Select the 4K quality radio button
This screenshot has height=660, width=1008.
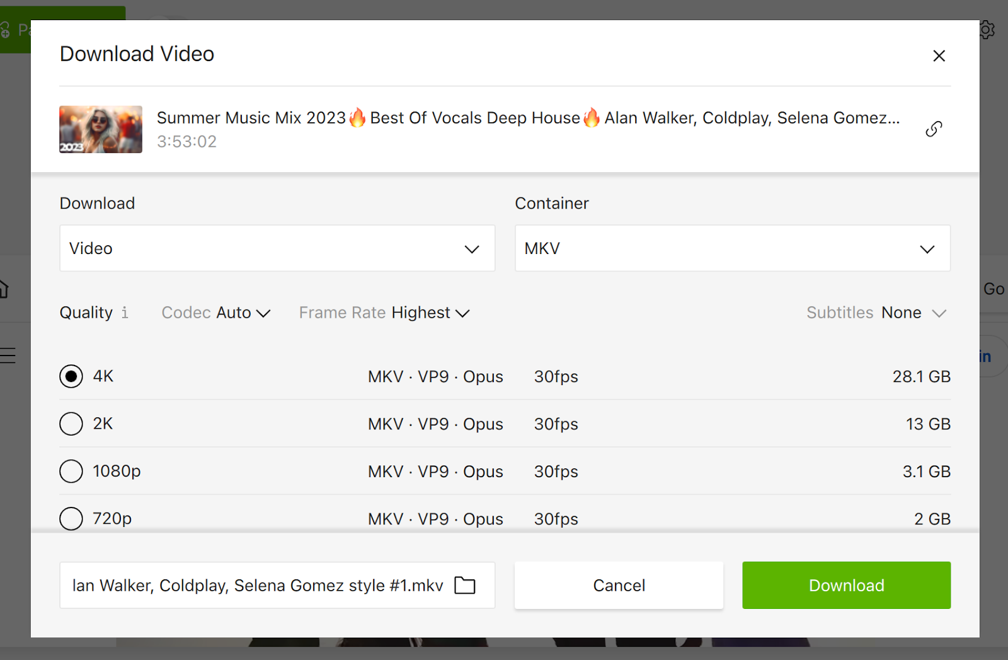pyautogui.click(x=71, y=376)
